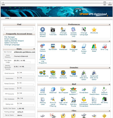Image resolution: width=113 pixels, height=118 pixels.
Task: Go to Home in top bar
Action: coord(3,4)
